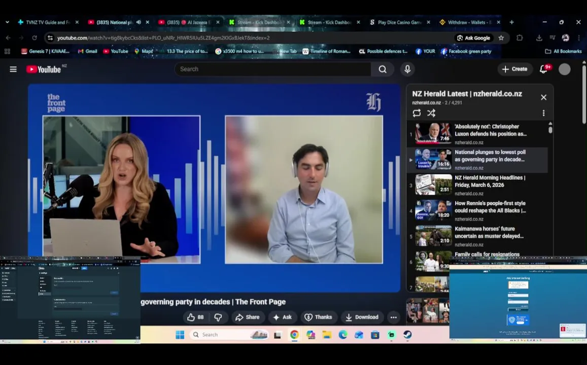587x365 pixels.
Task: Open browser extensions puzzle icon
Action: [x=520, y=38]
